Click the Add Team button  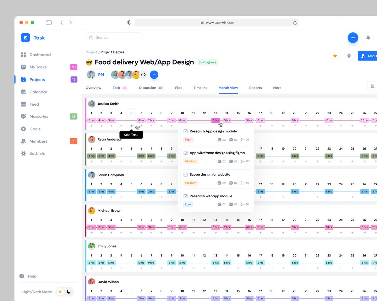(367, 56)
